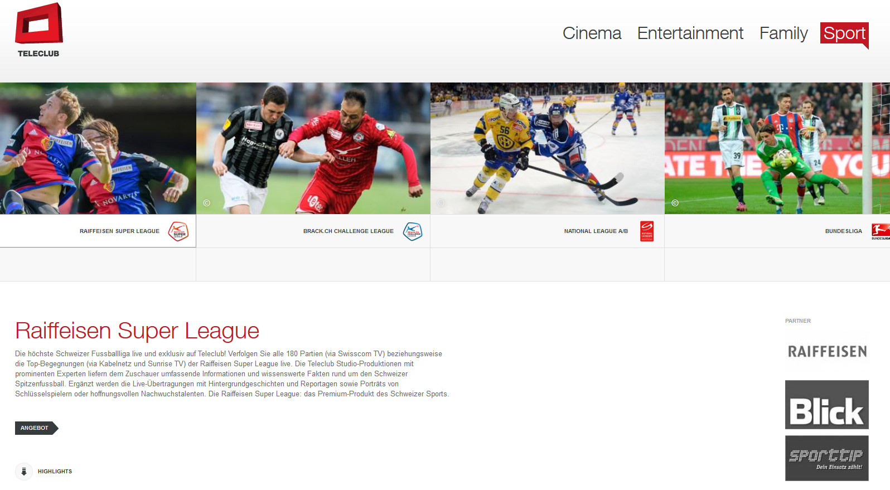Screen dimensions: 890x490
Task: Click the Highlights arrow icon
Action: tap(24, 472)
